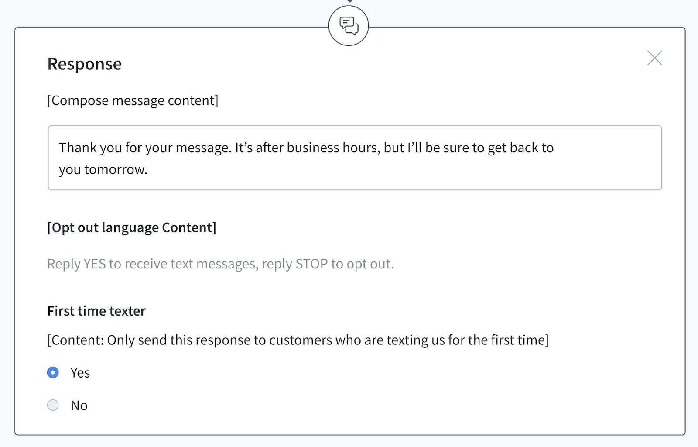Select the No radio button
This screenshot has height=447, width=698.
[x=53, y=405]
